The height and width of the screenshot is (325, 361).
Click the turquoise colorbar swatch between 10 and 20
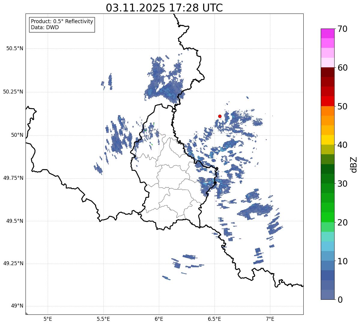328,237
